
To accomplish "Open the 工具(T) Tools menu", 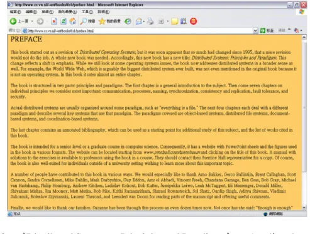I will coord(87,12).
